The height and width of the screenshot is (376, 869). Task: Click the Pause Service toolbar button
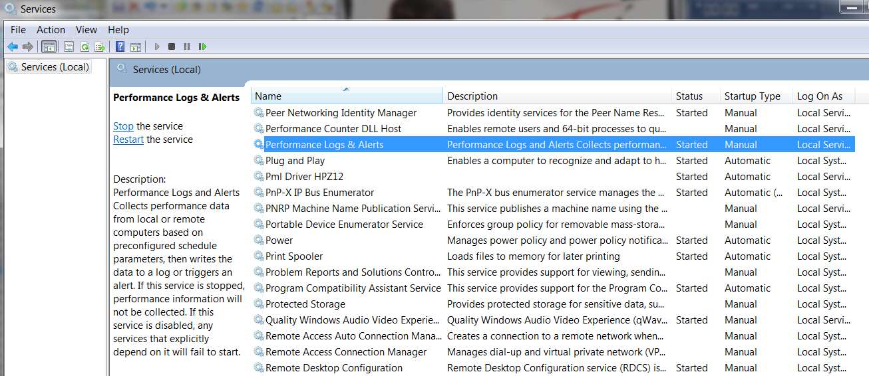[187, 47]
